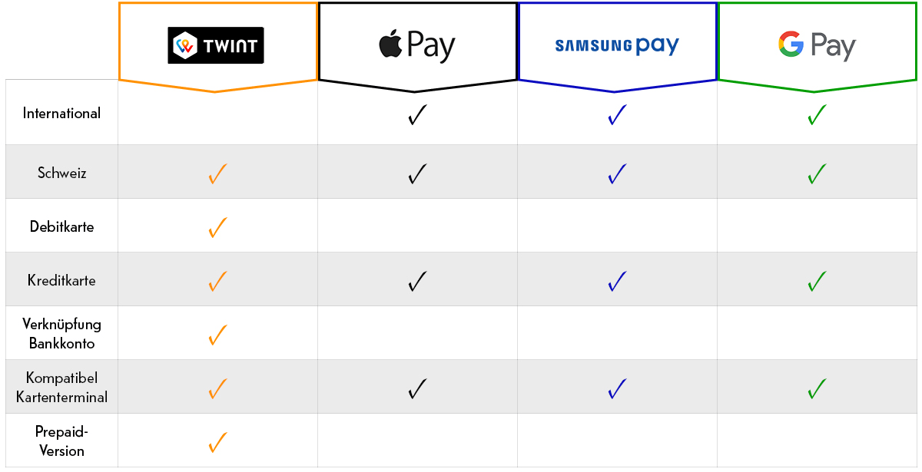This screenshot has width=922, height=472.
Task: Click Apple Pay's black checkmark for International
Action: coord(417,116)
